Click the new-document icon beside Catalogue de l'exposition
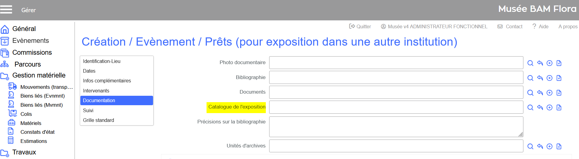The image size is (579, 159). (559, 108)
